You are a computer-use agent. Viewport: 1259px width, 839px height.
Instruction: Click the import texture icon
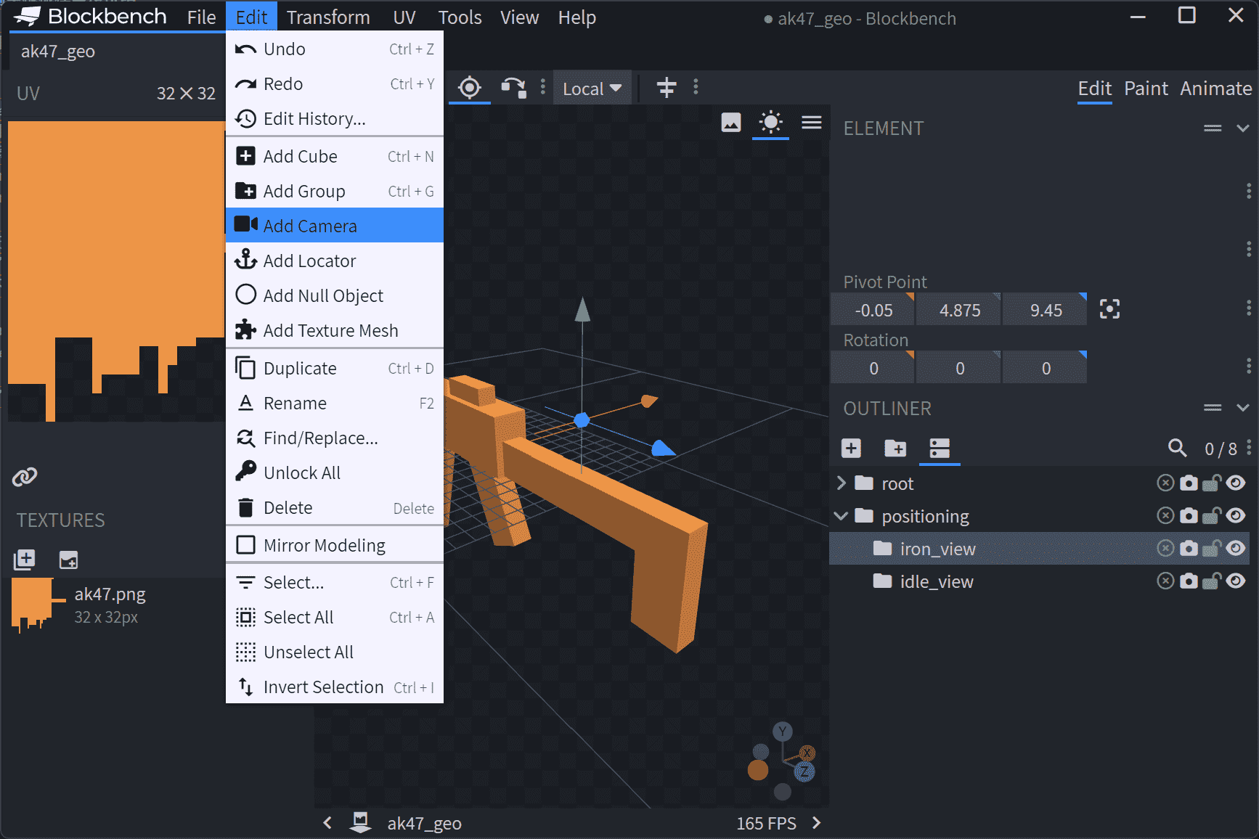(x=24, y=559)
